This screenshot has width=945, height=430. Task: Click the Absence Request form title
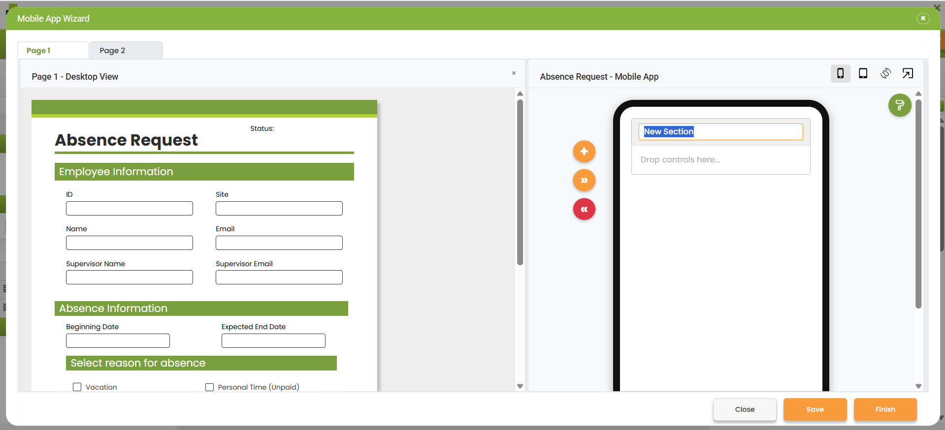click(127, 140)
